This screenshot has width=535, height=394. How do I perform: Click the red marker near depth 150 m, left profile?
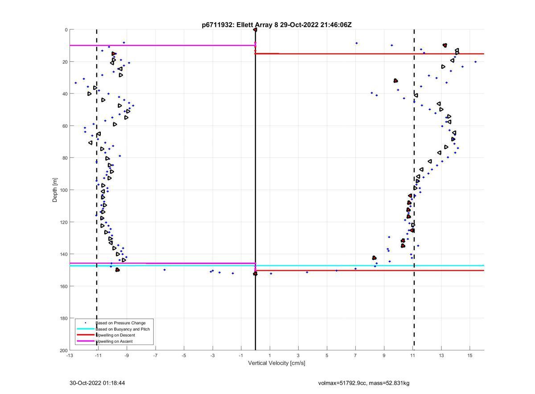(117, 270)
